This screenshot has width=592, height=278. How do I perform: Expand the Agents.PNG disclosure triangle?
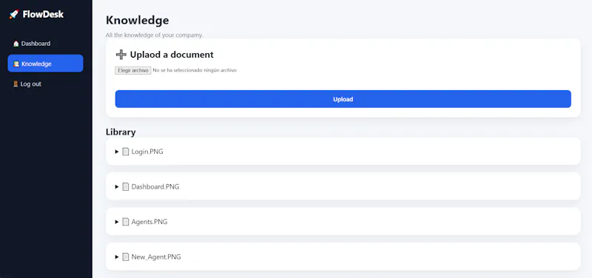click(117, 222)
